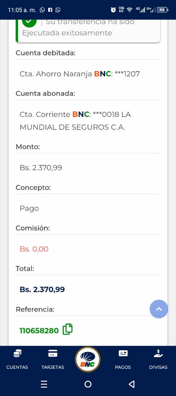Tap the scroll-to-top arrow button
The height and width of the screenshot is (396, 176).
pyautogui.click(x=158, y=309)
